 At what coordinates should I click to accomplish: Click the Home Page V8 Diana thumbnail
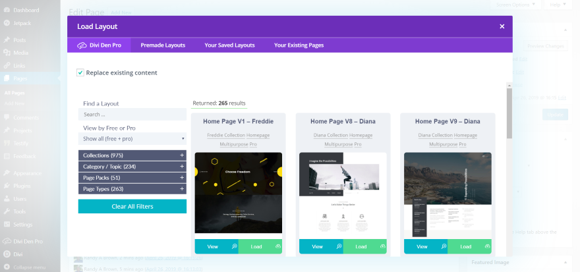[x=343, y=196]
